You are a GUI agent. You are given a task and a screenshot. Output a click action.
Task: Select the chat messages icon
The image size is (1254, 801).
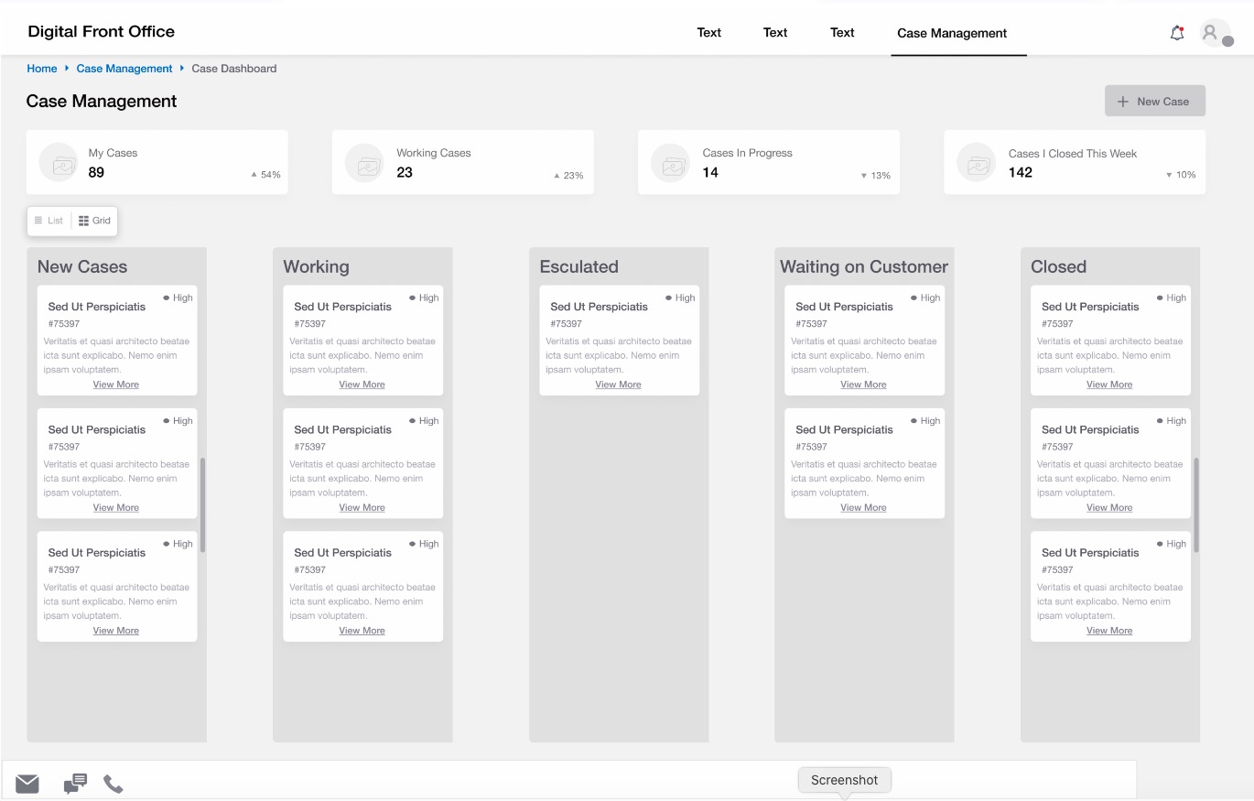(73, 783)
